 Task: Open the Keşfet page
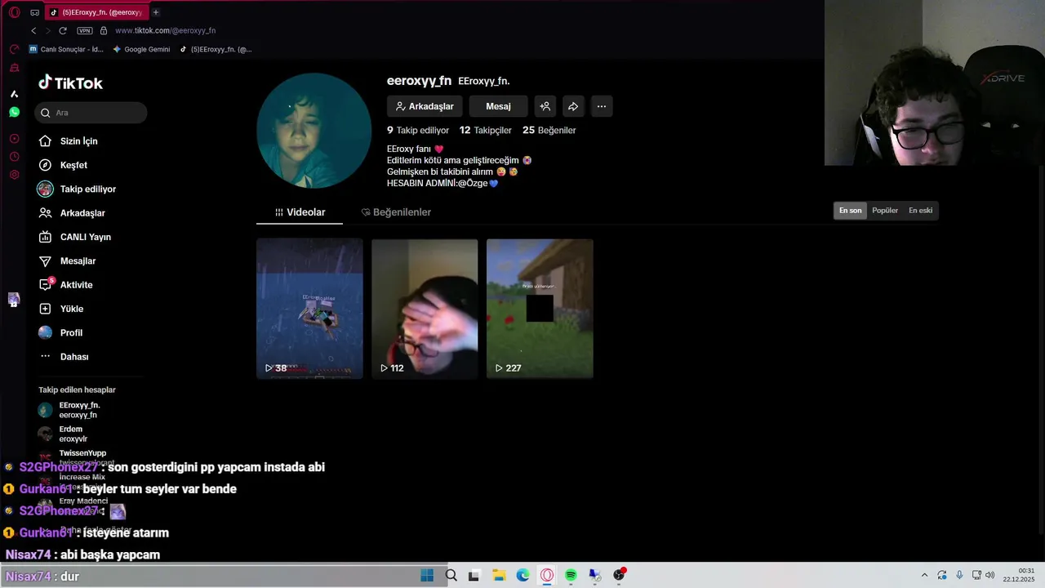click(x=63, y=165)
